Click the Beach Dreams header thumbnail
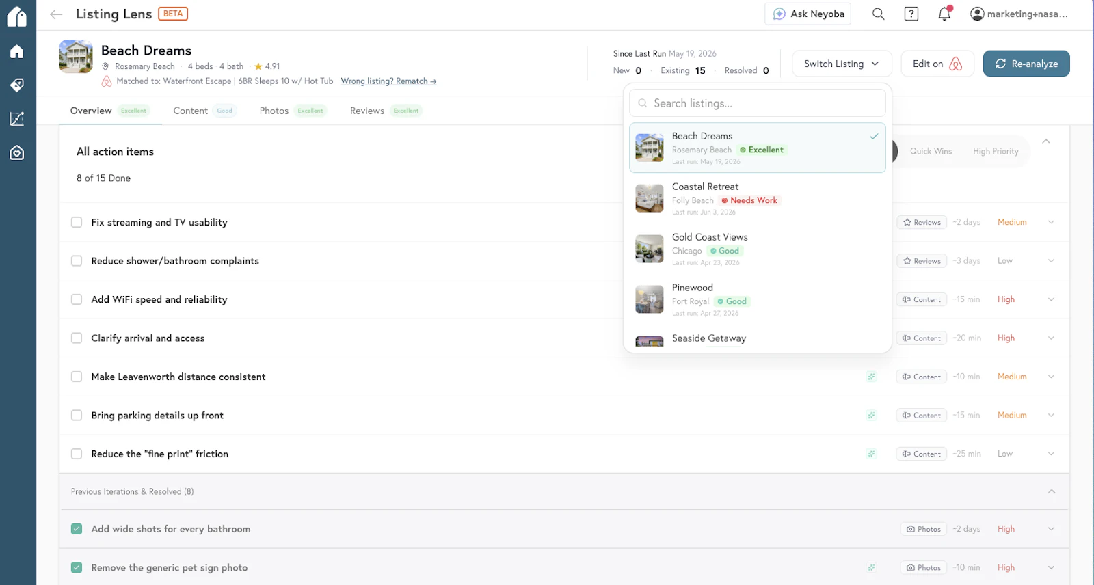 coord(76,56)
